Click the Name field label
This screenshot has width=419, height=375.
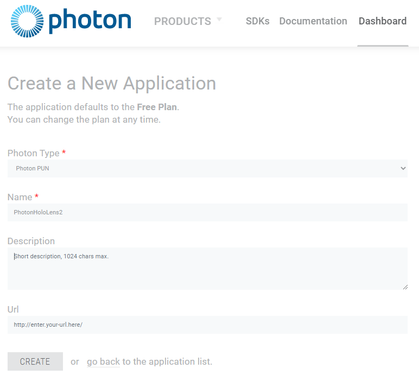[x=20, y=197]
